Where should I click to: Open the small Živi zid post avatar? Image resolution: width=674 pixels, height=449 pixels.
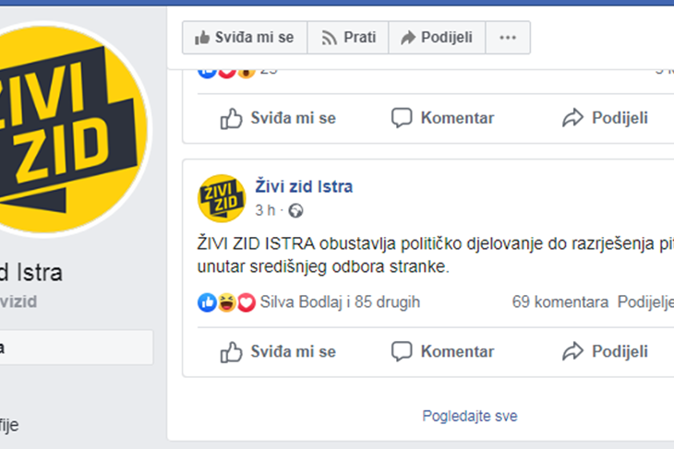222,198
